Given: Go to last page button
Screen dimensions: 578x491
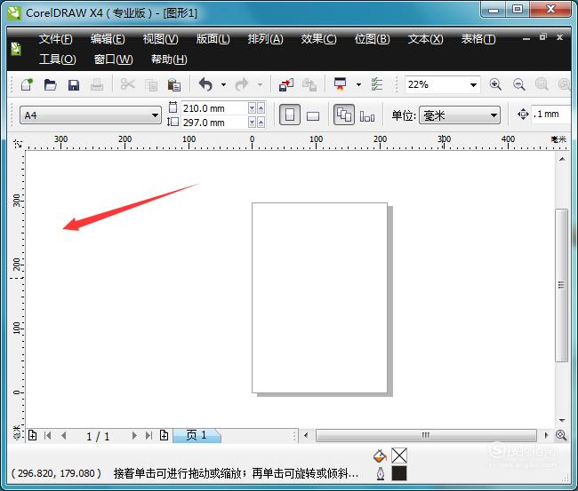Looking at the screenshot, I should (x=149, y=436).
